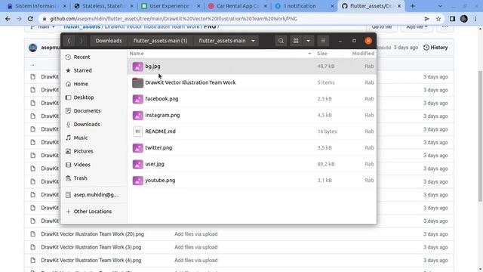The width and height of the screenshot is (483, 272).
Task: Go to Home in the sidebar
Action: tap(94, 84)
